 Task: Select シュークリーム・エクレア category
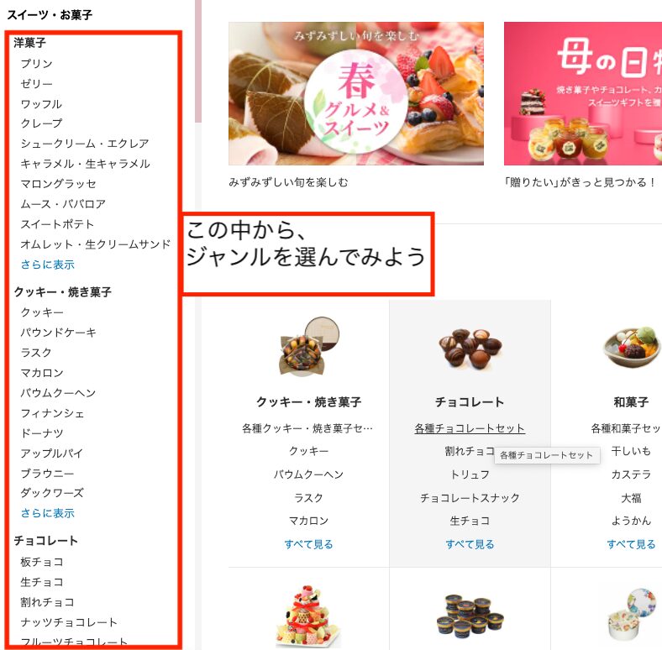coord(85,144)
